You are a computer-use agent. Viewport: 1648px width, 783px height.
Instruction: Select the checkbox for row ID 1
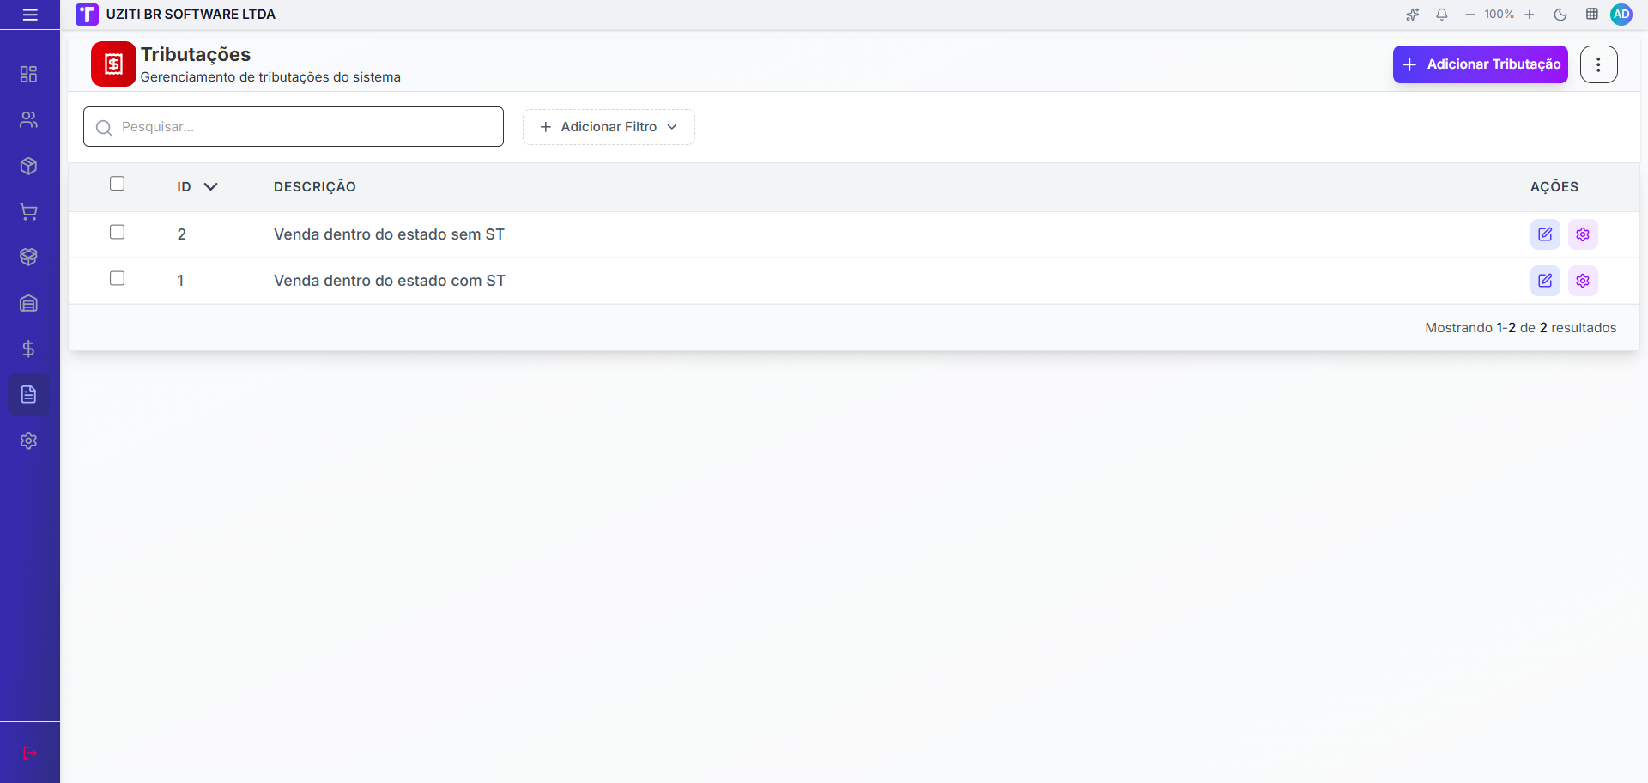pos(118,278)
